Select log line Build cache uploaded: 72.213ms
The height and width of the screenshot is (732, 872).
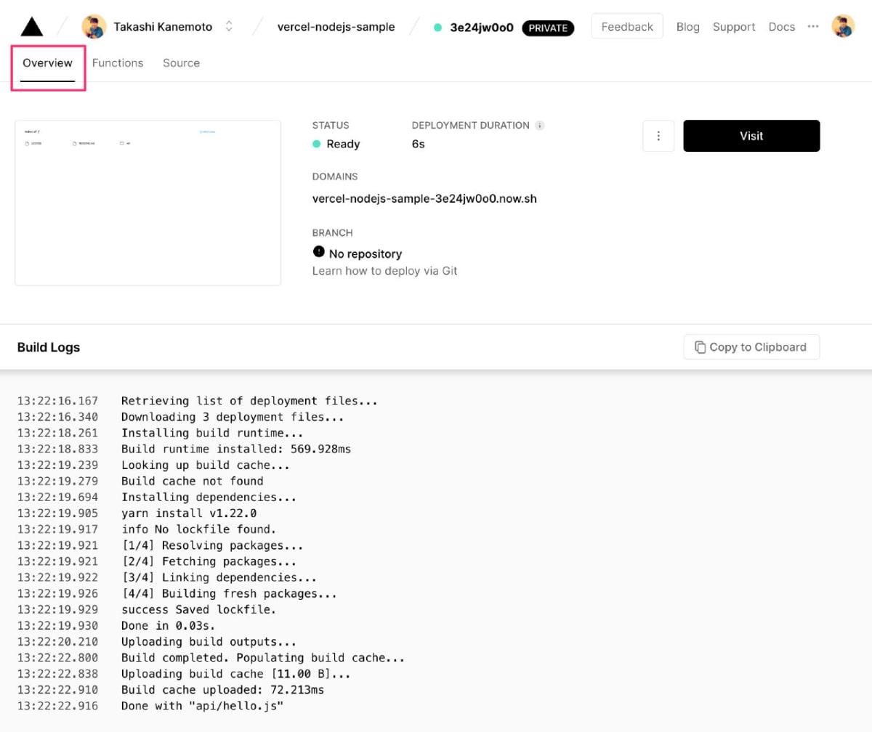tap(222, 690)
